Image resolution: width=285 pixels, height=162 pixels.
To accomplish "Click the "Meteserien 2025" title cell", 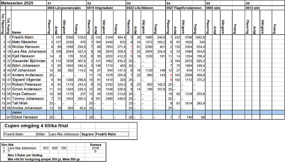I will click(x=17, y=3).
